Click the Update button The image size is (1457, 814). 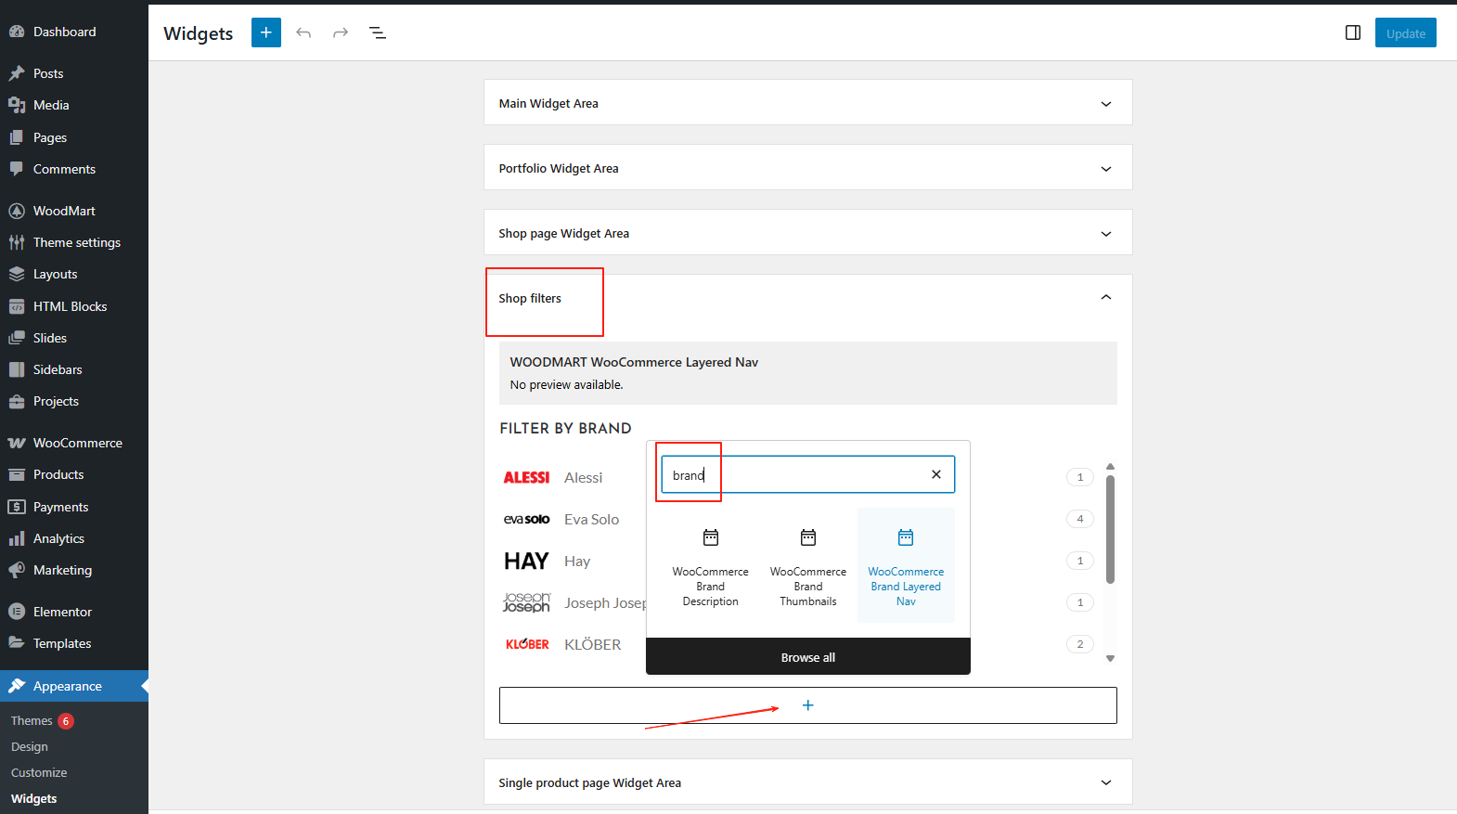(x=1405, y=32)
